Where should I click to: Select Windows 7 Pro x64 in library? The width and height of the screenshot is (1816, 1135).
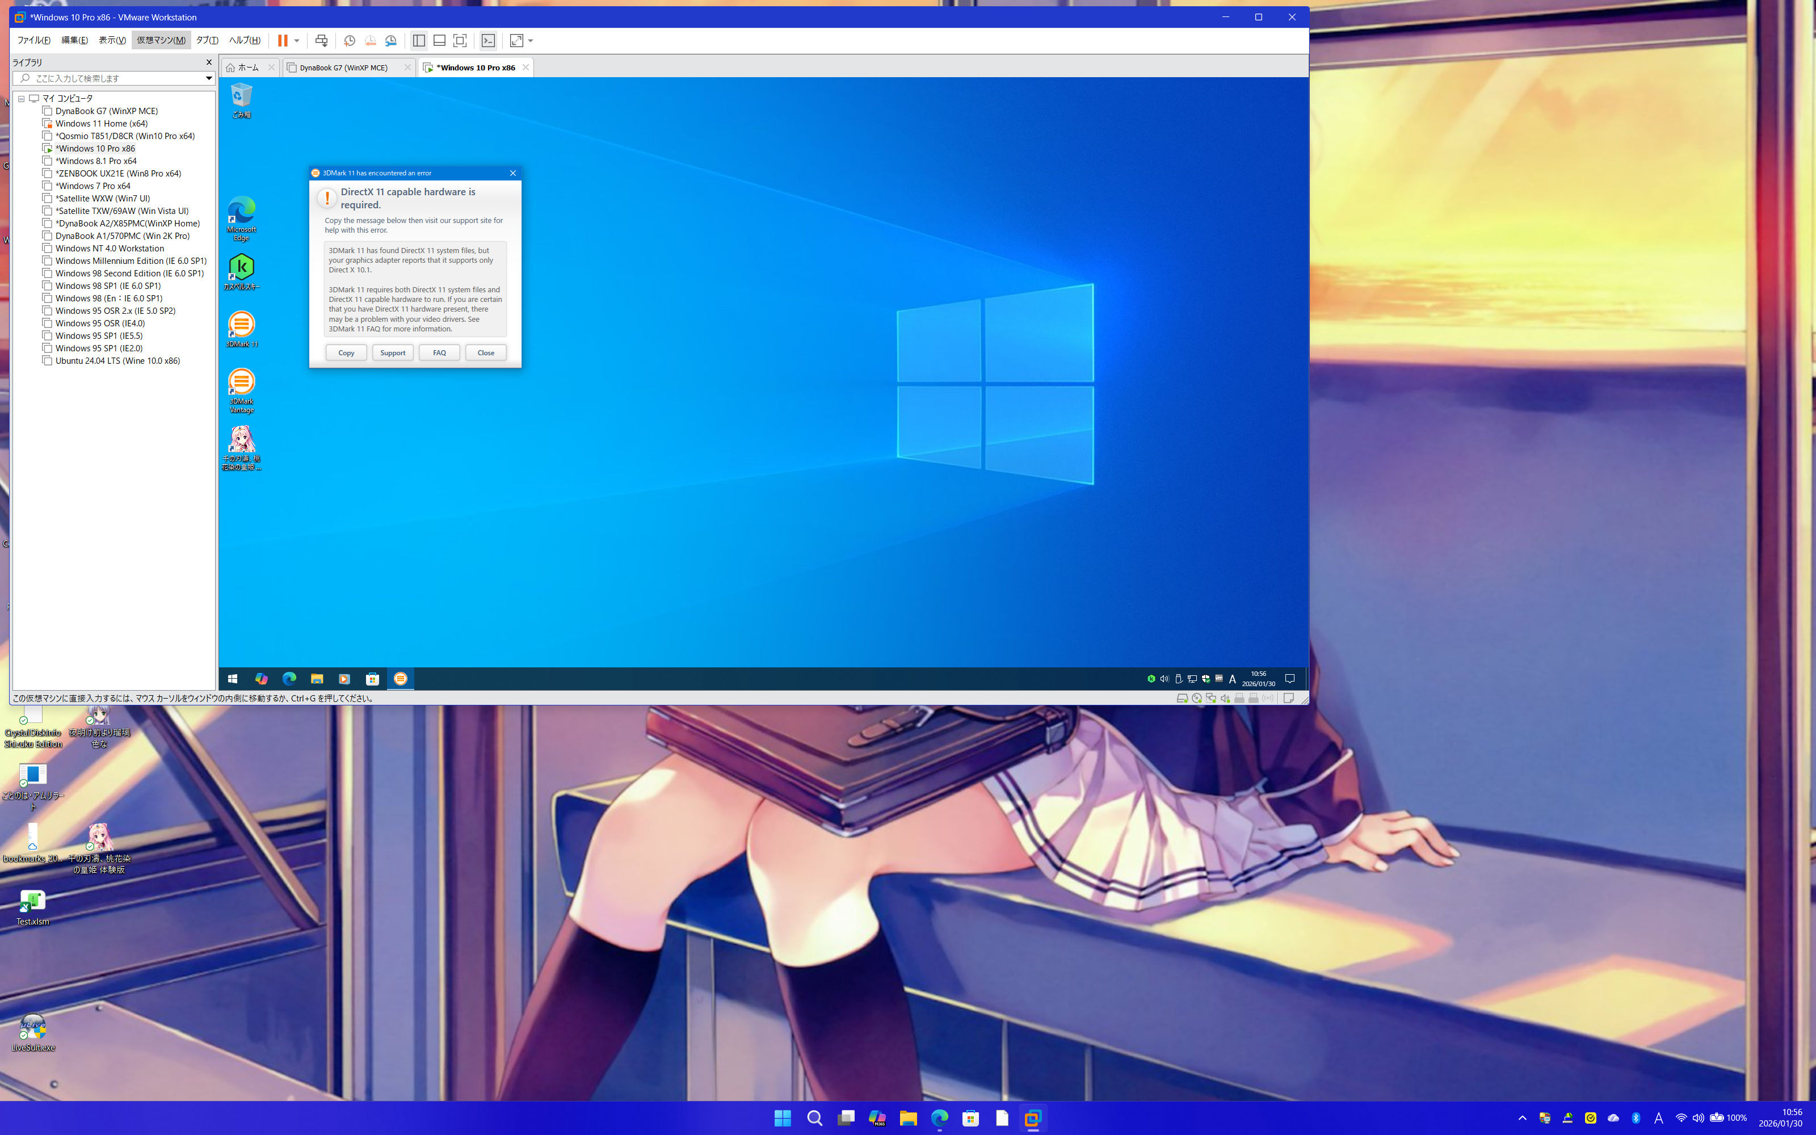(x=93, y=186)
